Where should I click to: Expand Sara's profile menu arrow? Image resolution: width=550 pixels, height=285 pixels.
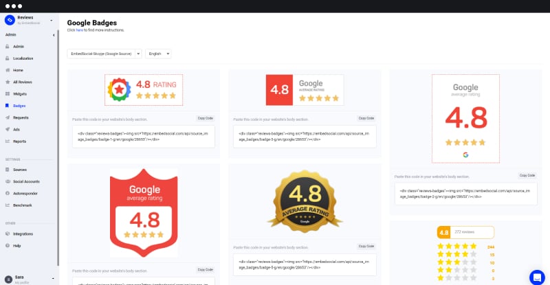point(53,278)
